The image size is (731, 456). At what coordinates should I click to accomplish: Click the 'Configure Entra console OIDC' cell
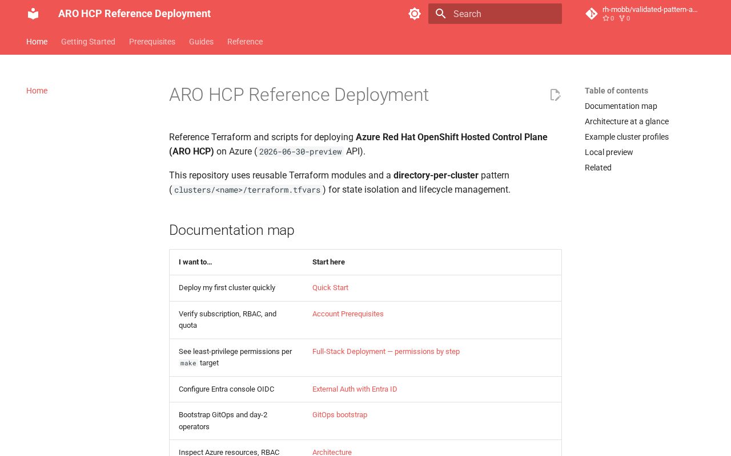pyautogui.click(x=236, y=389)
